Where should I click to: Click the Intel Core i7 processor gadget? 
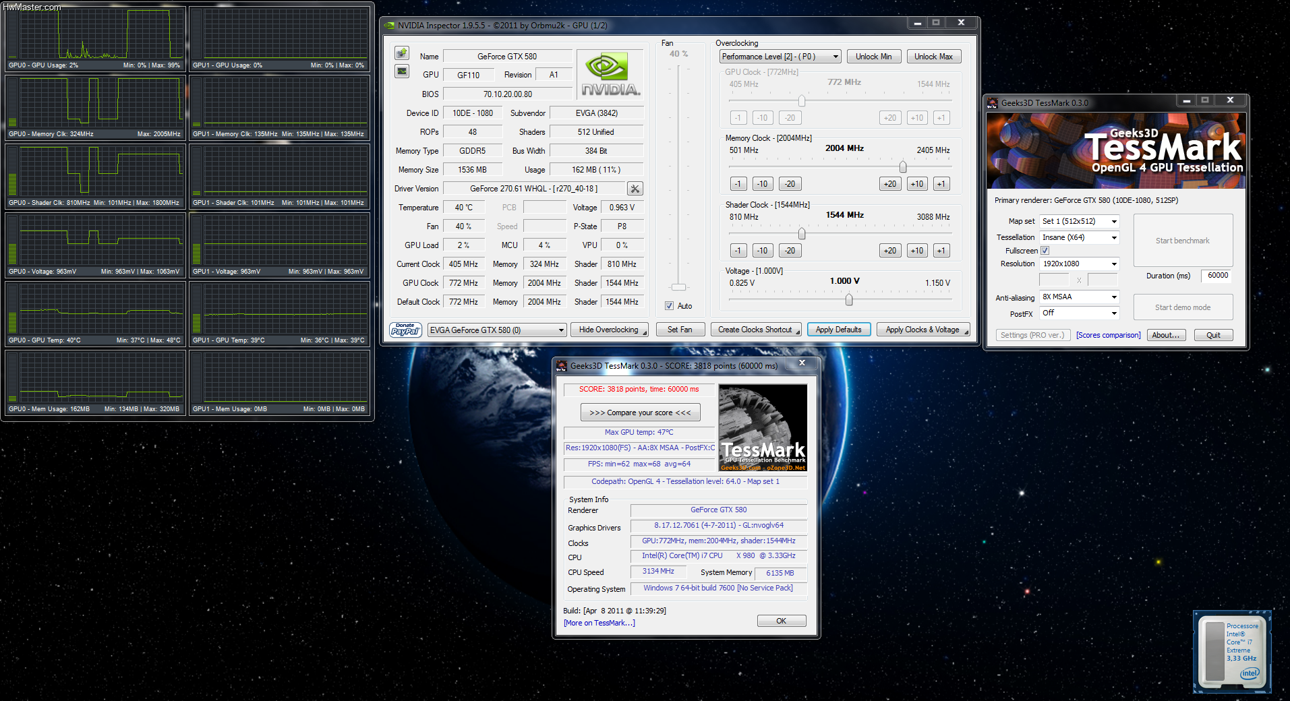tap(1232, 651)
